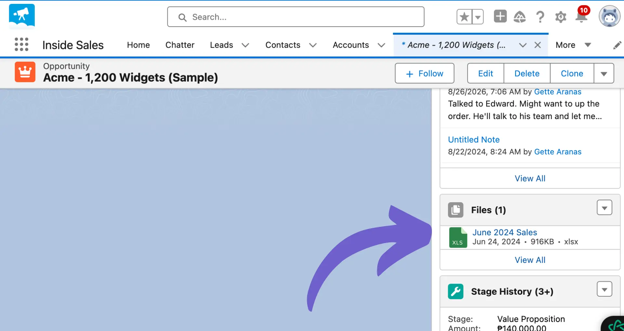The height and width of the screenshot is (331, 624).
Task: Open the Help question mark icon
Action: pyautogui.click(x=540, y=17)
